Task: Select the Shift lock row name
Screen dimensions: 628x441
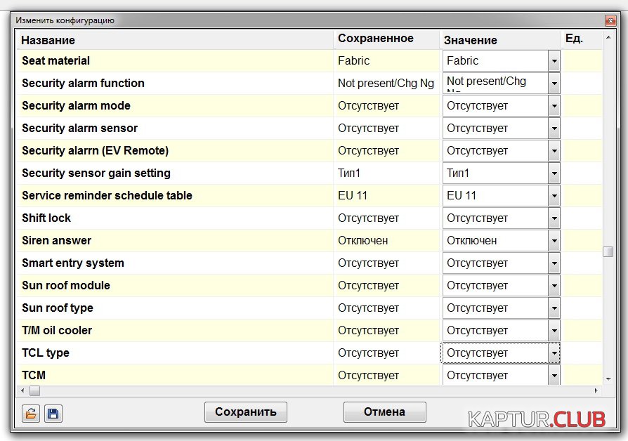Action: click(x=46, y=218)
